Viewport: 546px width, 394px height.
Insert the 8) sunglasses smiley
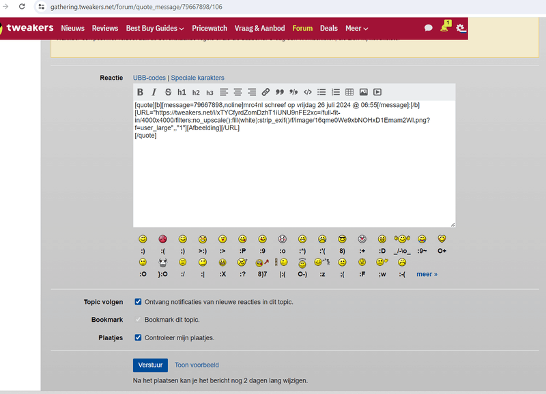click(x=343, y=239)
